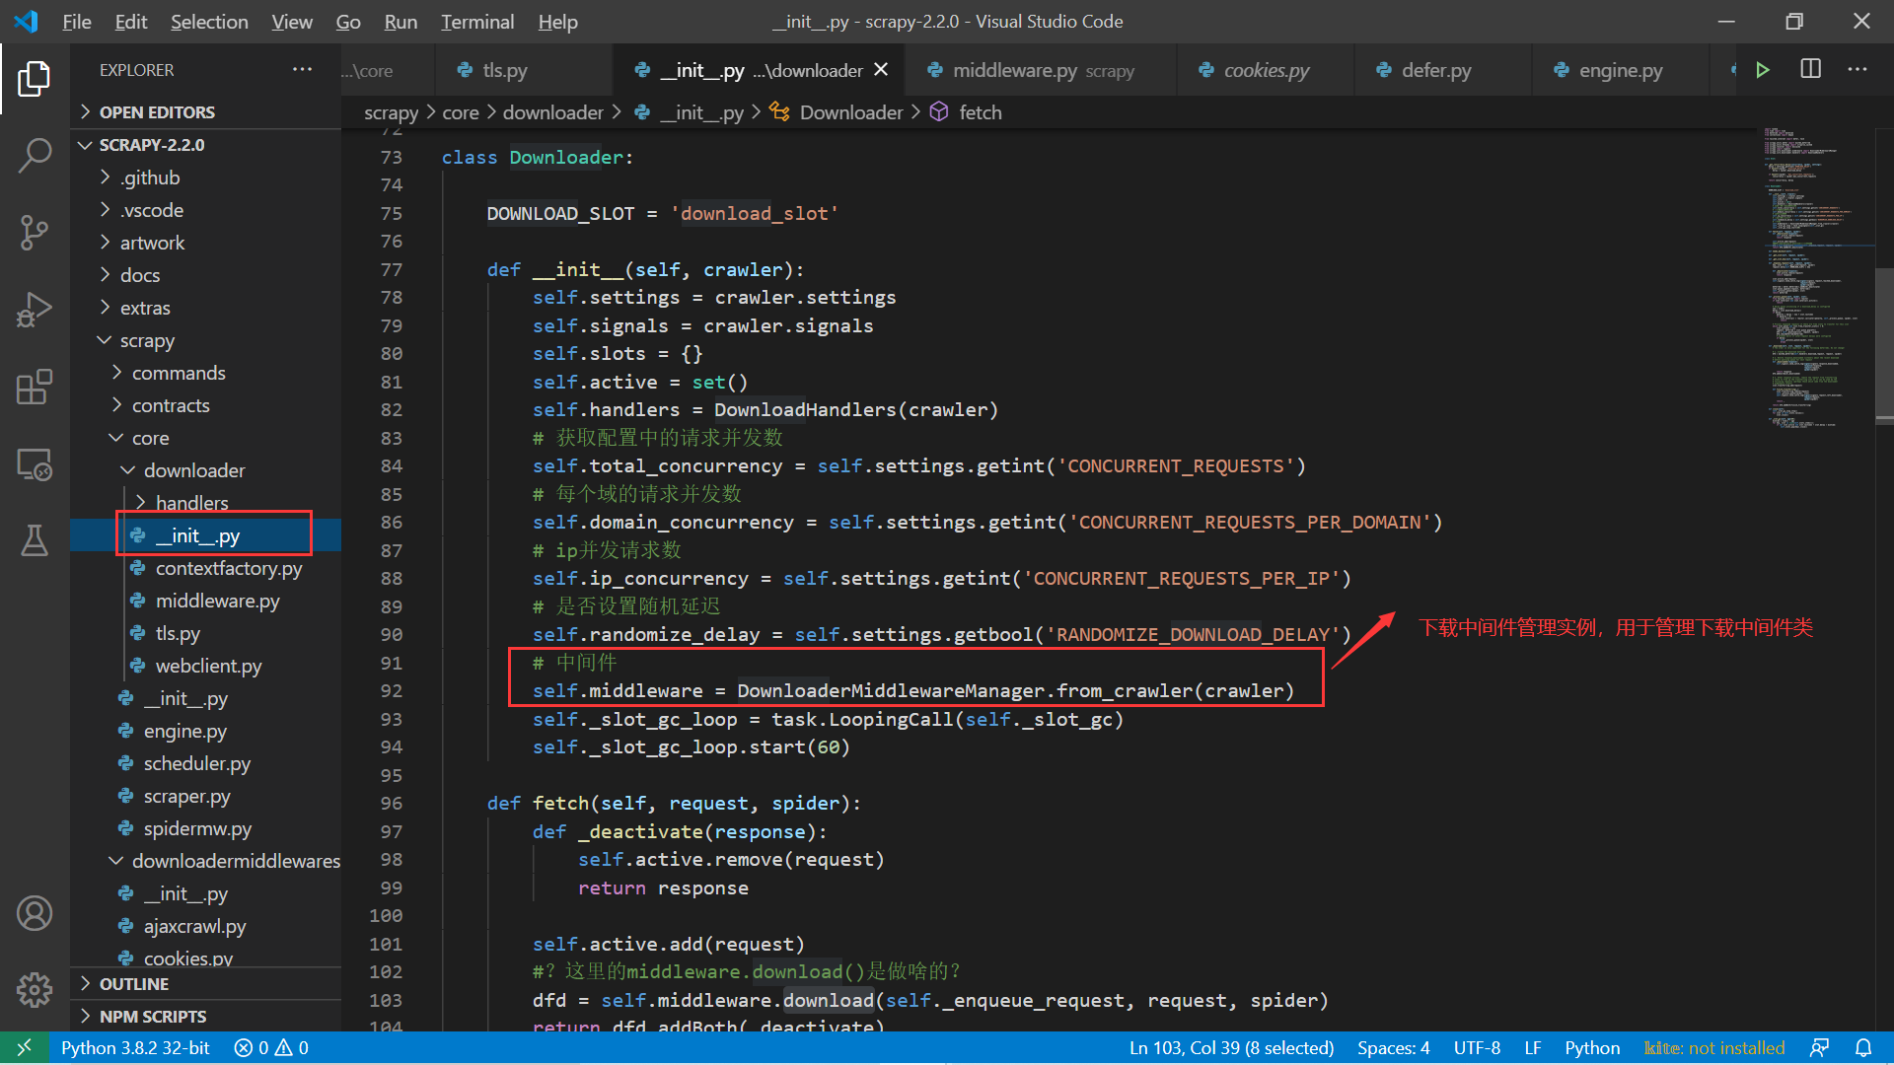Screen dimensions: 1894x1065
Task: Close the __init__.py downloader tab
Action: point(881,70)
